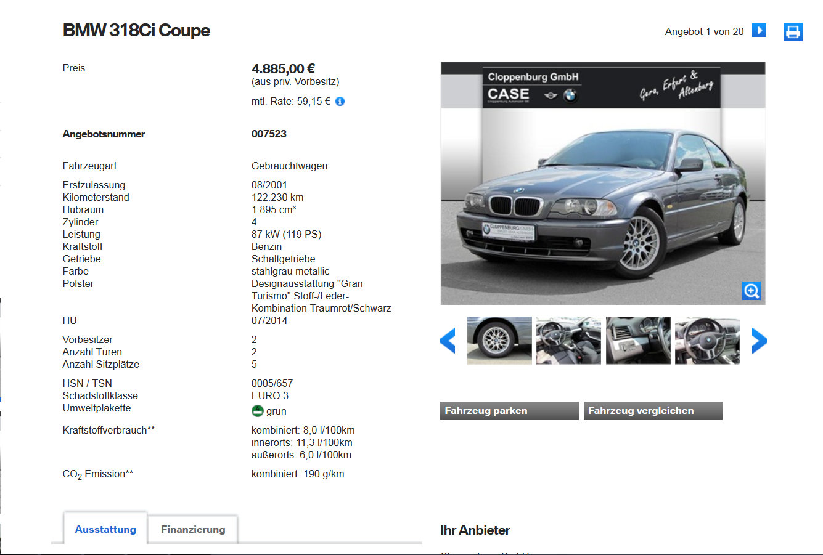This screenshot has height=555, width=823.
Task: Click the text innerorts: 11,3 l/100km
Action: 301,442
